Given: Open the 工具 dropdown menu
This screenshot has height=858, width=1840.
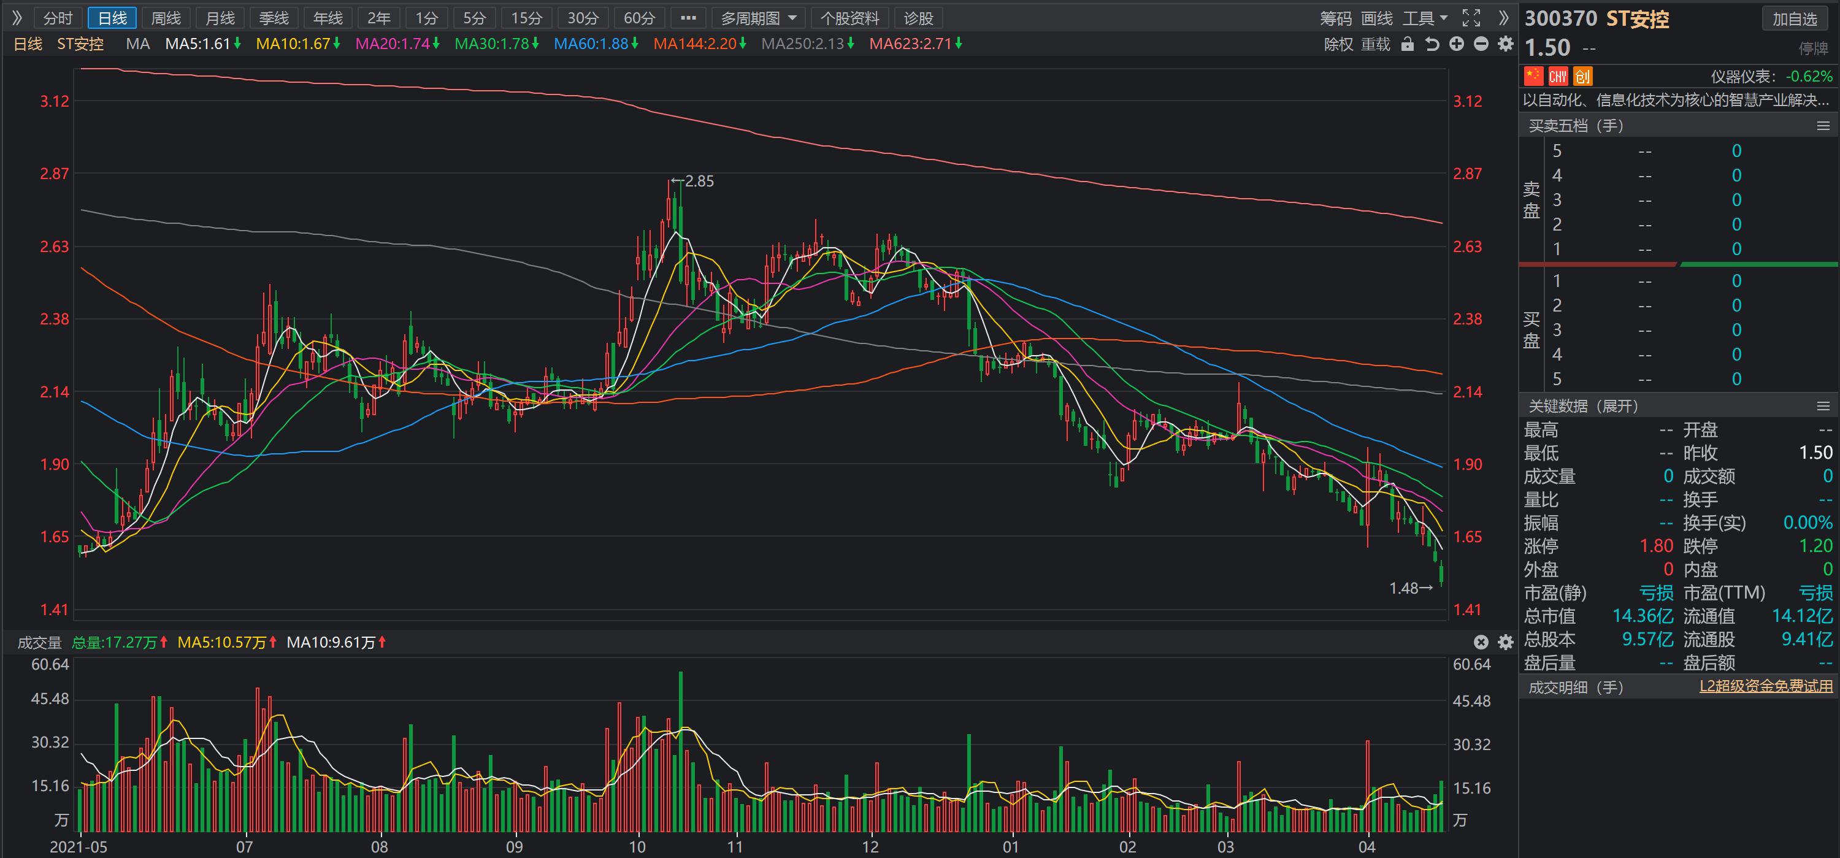Looking at the screenshot, I should click(1425, 18).
